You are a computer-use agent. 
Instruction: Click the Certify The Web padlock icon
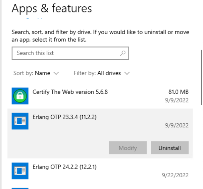pyautogui.click(x=20, y=96)
